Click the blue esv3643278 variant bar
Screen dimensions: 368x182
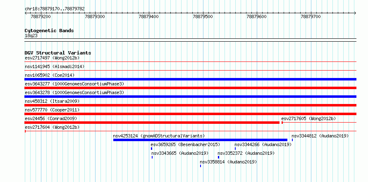click(191, 97)
